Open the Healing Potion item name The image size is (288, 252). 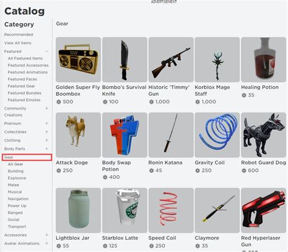coord(260,87)
